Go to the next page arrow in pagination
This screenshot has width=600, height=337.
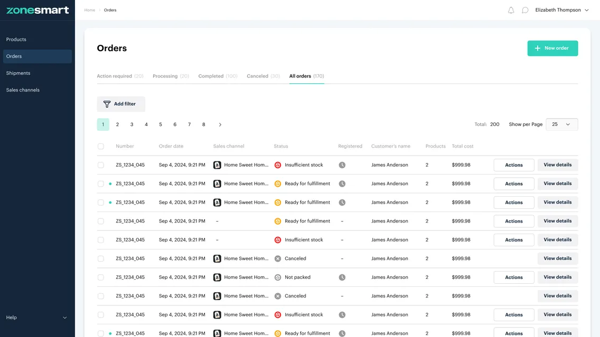coord(220,124)
